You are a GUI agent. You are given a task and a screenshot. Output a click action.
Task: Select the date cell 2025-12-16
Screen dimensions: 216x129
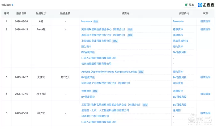[21, 94]
